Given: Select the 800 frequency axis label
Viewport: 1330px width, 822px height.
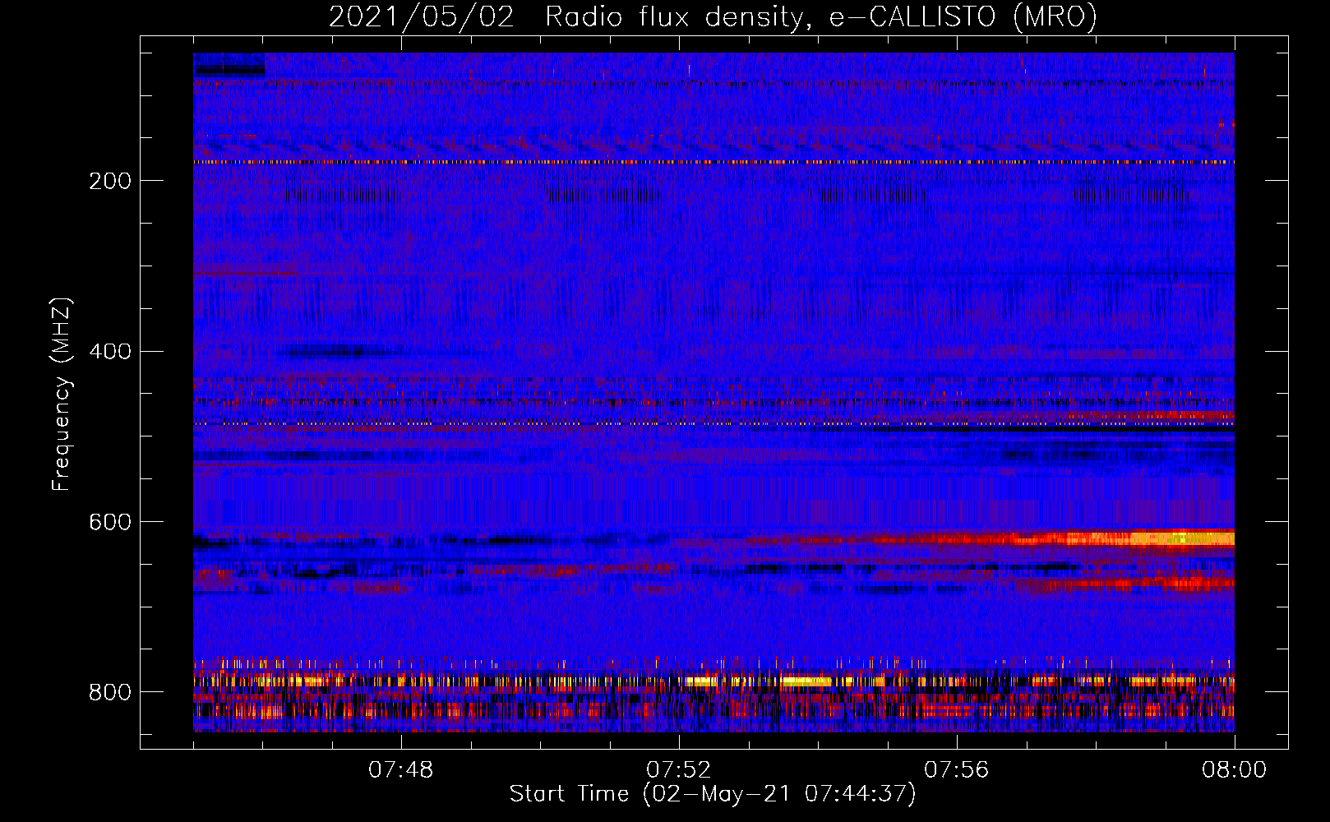Looking at the screenshot, I should tap(110, 693).
